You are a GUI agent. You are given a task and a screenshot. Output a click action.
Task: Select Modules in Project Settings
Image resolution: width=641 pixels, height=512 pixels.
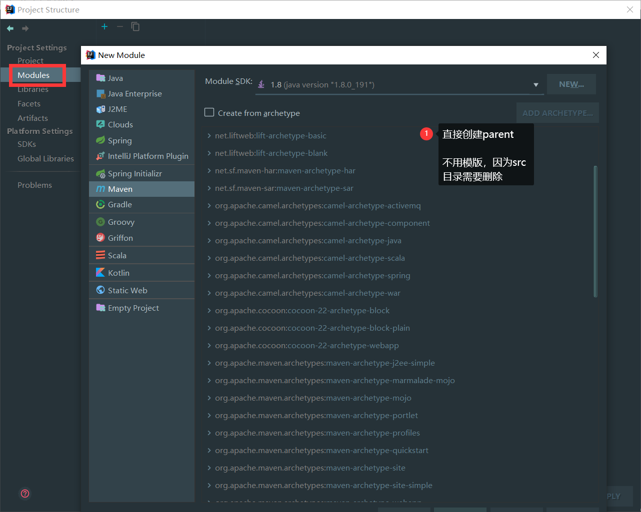(33, 75)
